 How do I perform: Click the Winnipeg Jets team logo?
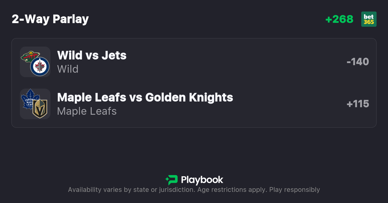[40, 67]
